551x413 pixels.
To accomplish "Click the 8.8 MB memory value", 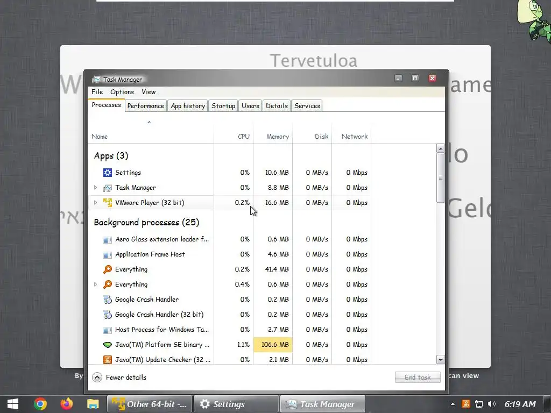I will coord(278,188).
